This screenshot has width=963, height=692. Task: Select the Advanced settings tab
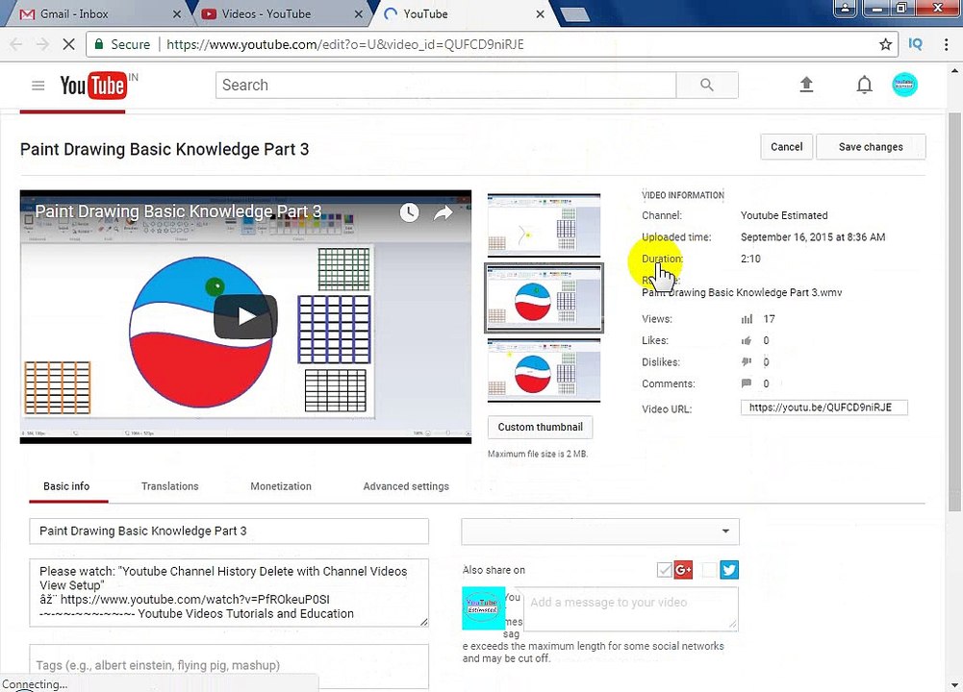406,486
